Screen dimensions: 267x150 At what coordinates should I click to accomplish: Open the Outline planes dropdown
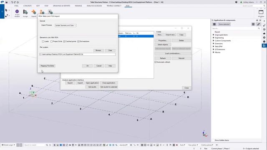coord(207,145)
